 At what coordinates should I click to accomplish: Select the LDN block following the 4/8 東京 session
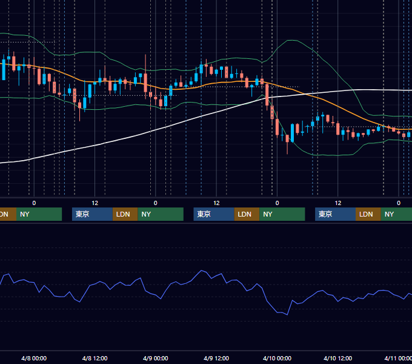(125, 214)
